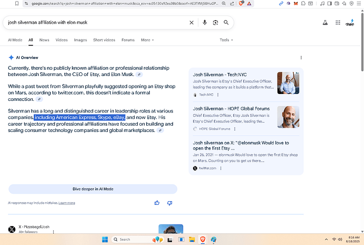Image resolution: width=364 pixels, height=245 pixels.
Task: Open three-dot menu beside twitter.com source
Action: coord(221,168)
